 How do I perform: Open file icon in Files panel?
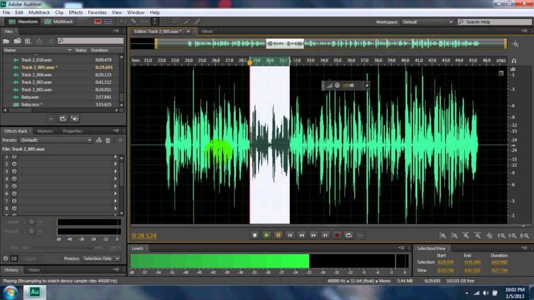[x=6, y=41]
